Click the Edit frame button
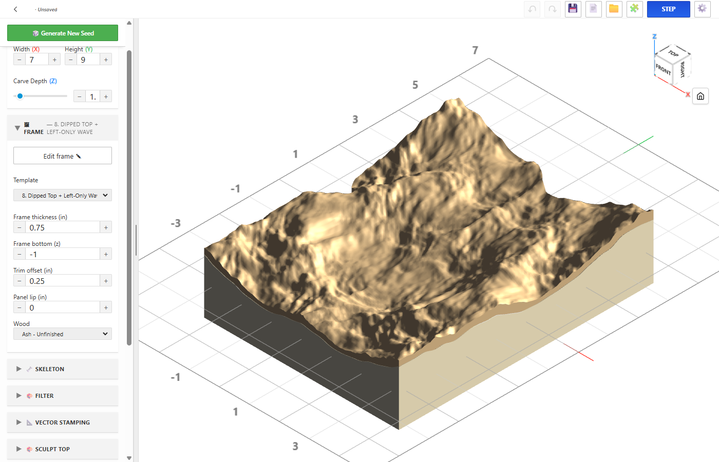The height and width of the screenshot is (462, 719). tap(63, 156)
